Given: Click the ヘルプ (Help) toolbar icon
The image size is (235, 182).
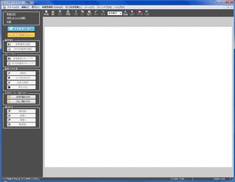Looking at the screenshot, I should point(146,13).
